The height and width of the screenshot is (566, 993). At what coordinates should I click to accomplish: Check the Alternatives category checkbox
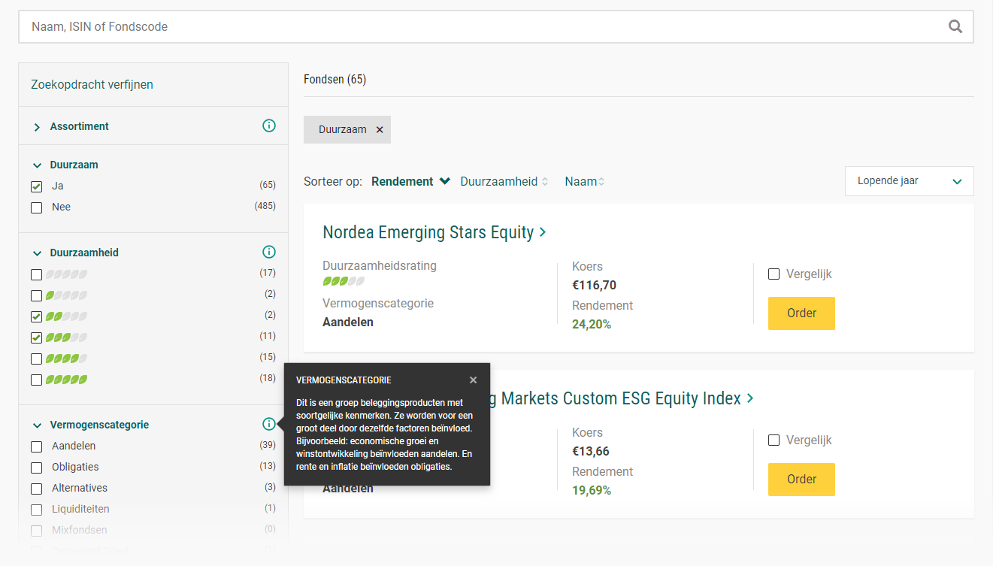(x=36, y=489)
